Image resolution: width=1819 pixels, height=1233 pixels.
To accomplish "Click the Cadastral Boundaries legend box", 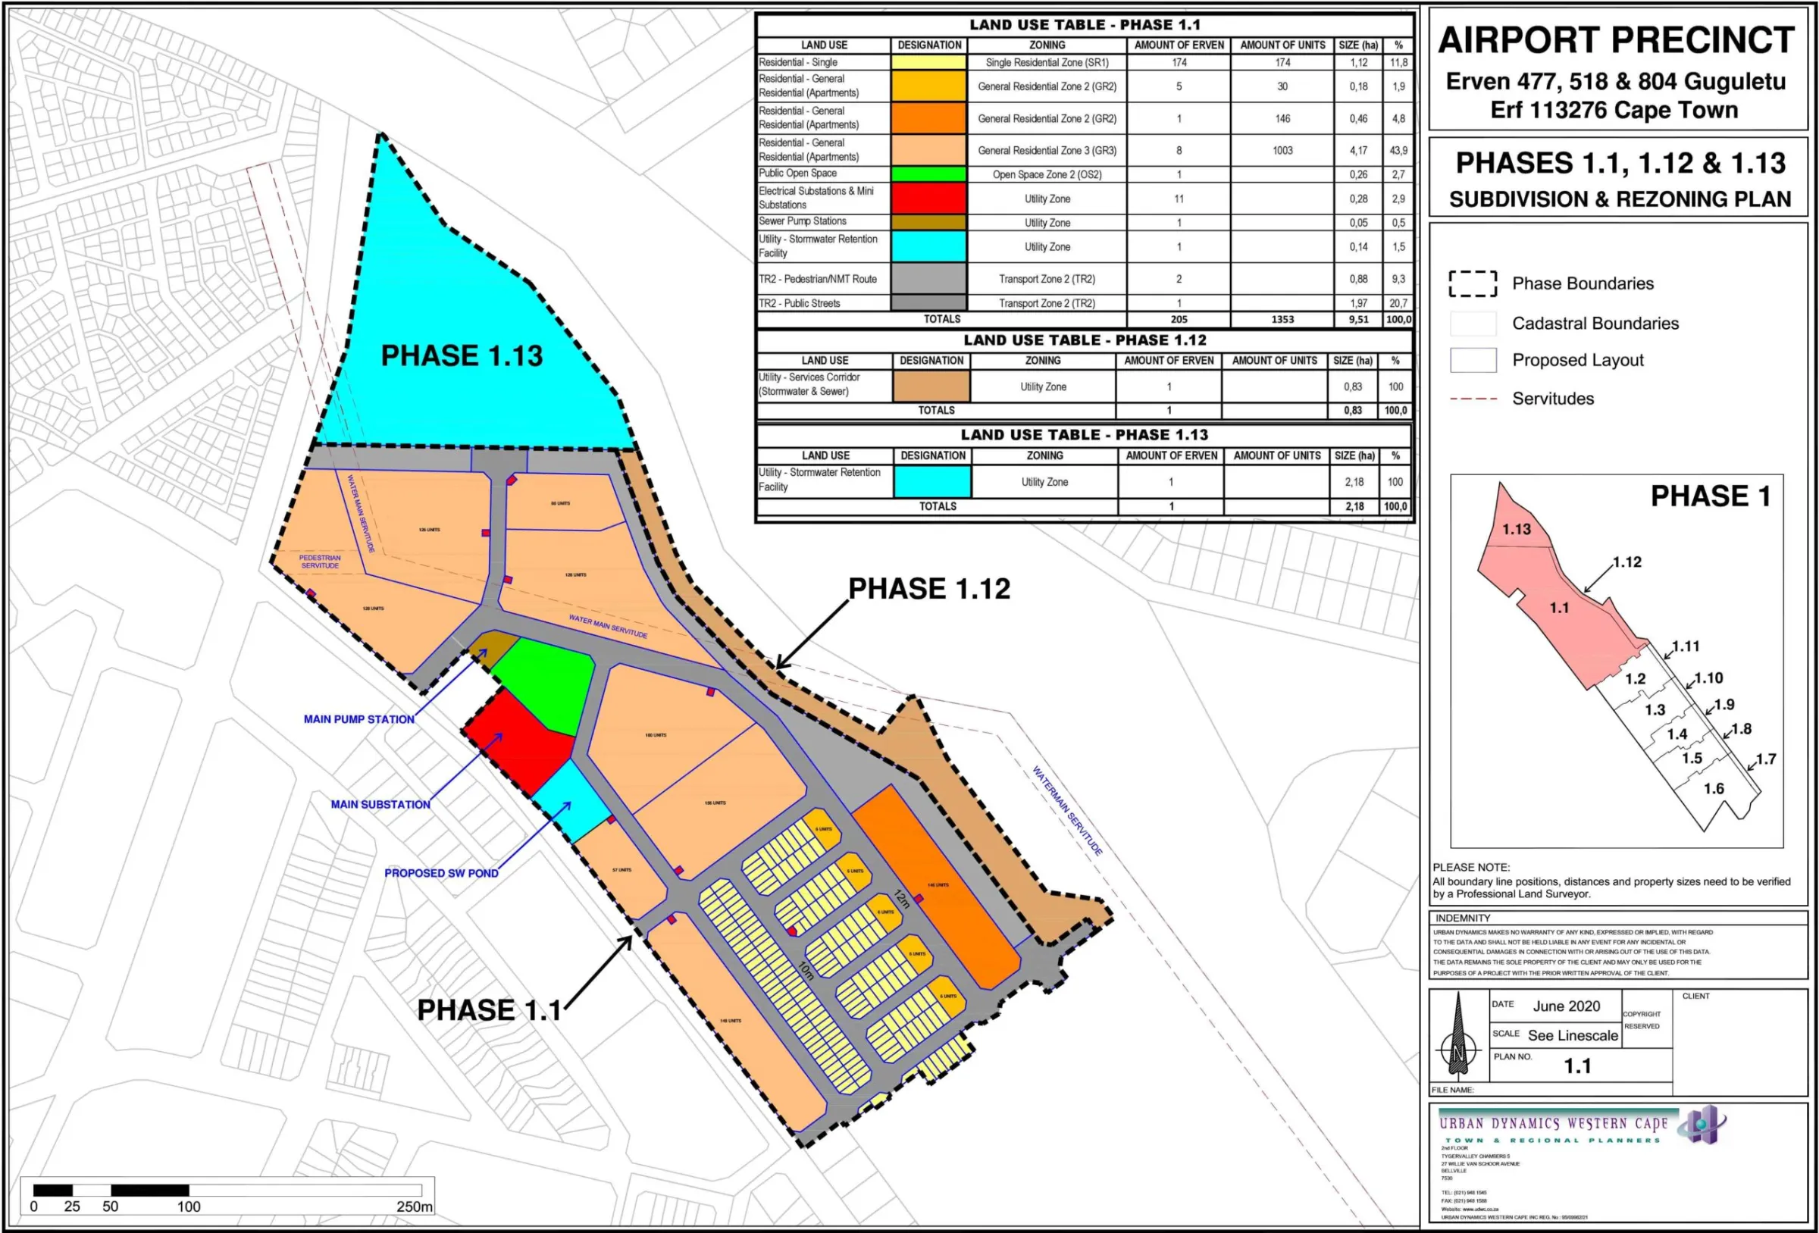I will click(1473, 324).
